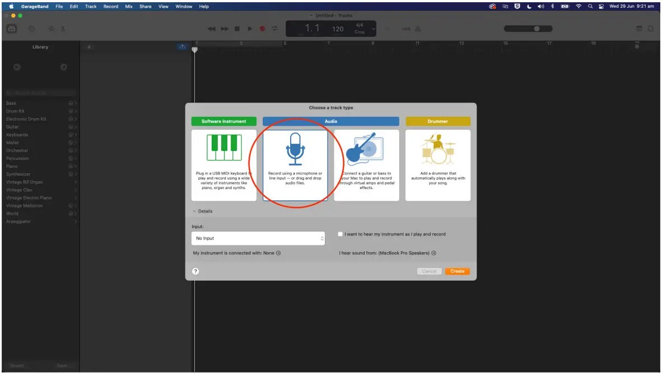Click the tempo value 120
The height and width of the screenshot is (373, 662).
click(x=338, y=29)
